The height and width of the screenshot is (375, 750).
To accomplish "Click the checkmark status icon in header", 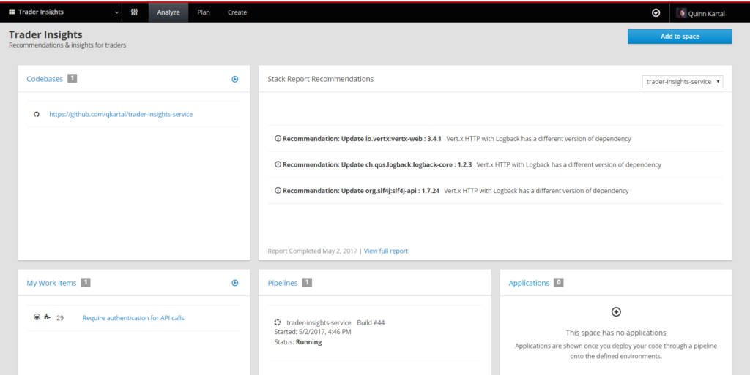I will [x=656, y=12].
